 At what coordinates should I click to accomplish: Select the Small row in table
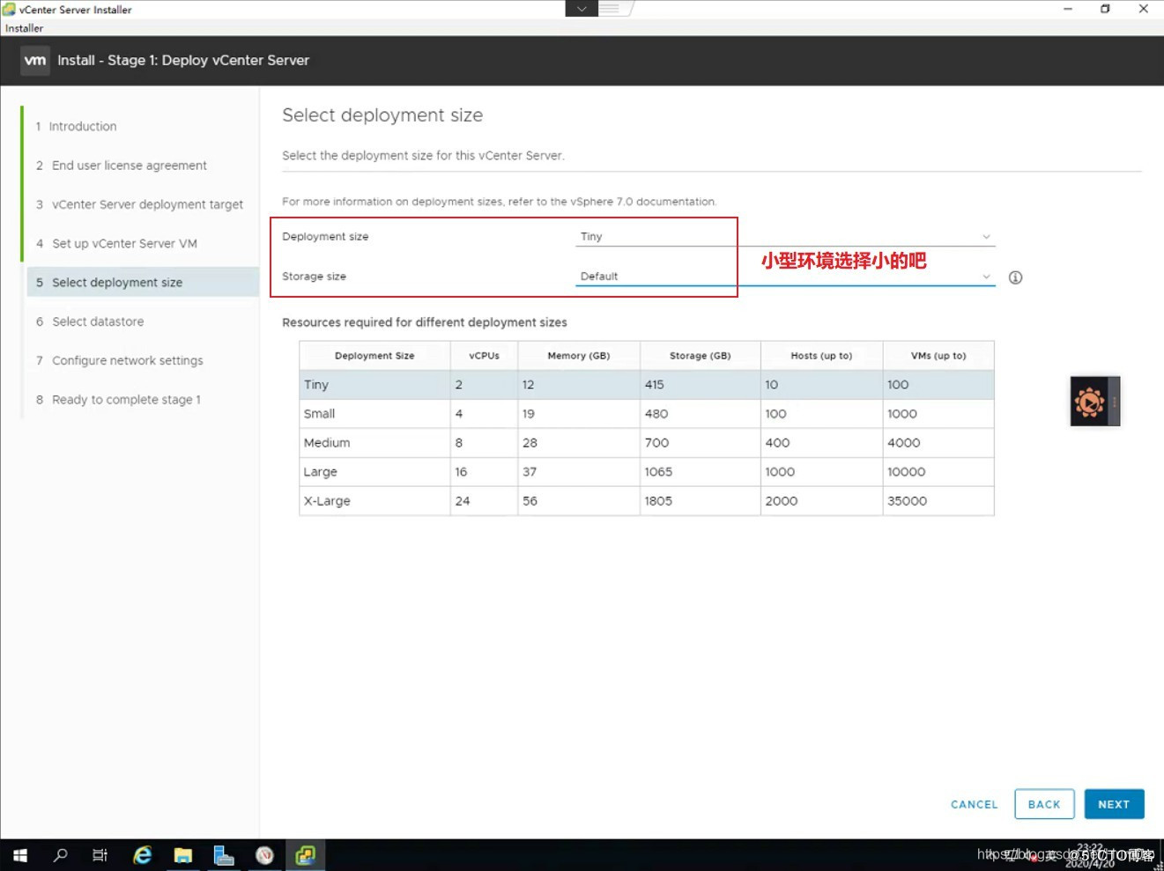tap(647, 414)
